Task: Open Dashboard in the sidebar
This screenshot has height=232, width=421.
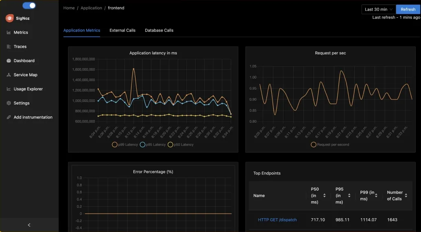Action: click(24, 61)
